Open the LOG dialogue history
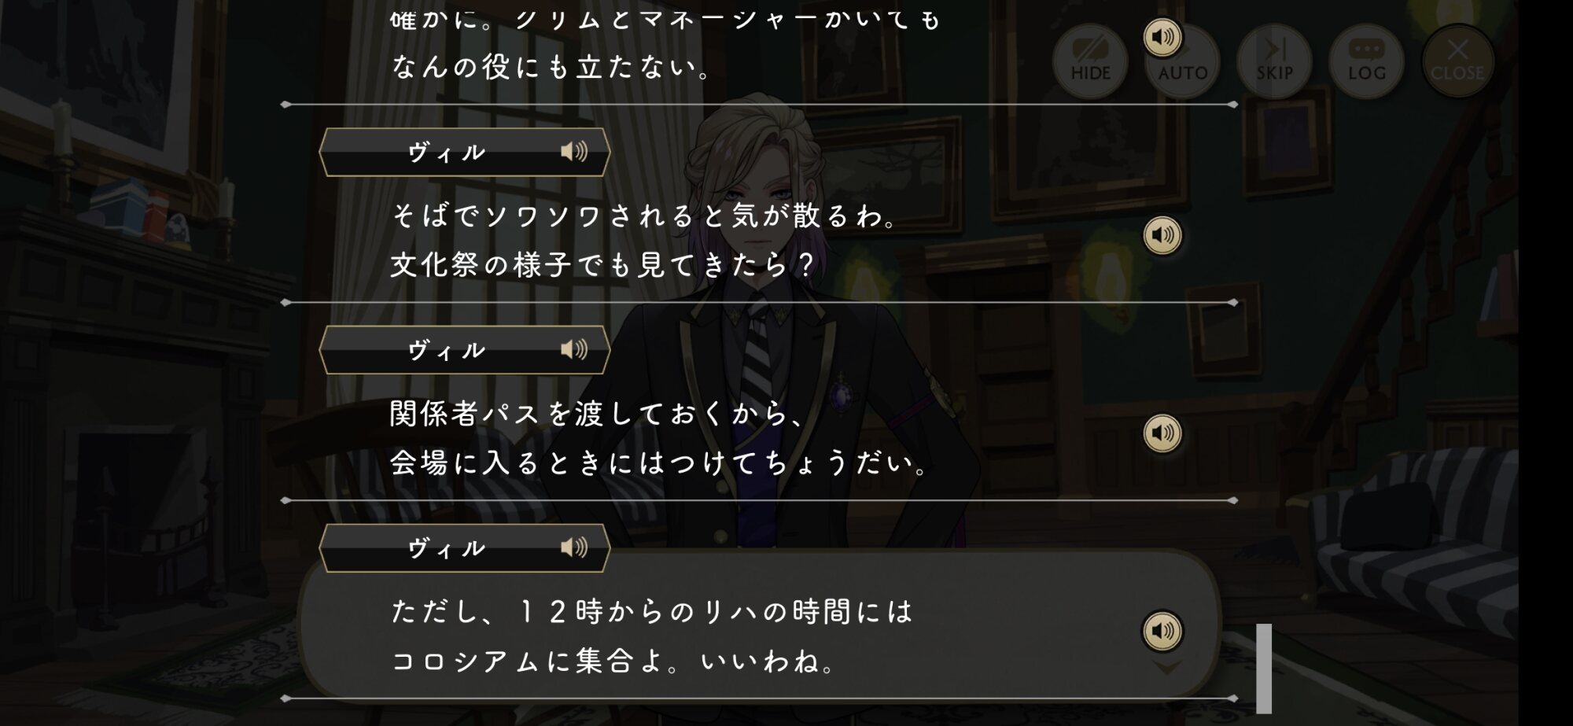1573x726 pixels. click(x=1366, y=61)
